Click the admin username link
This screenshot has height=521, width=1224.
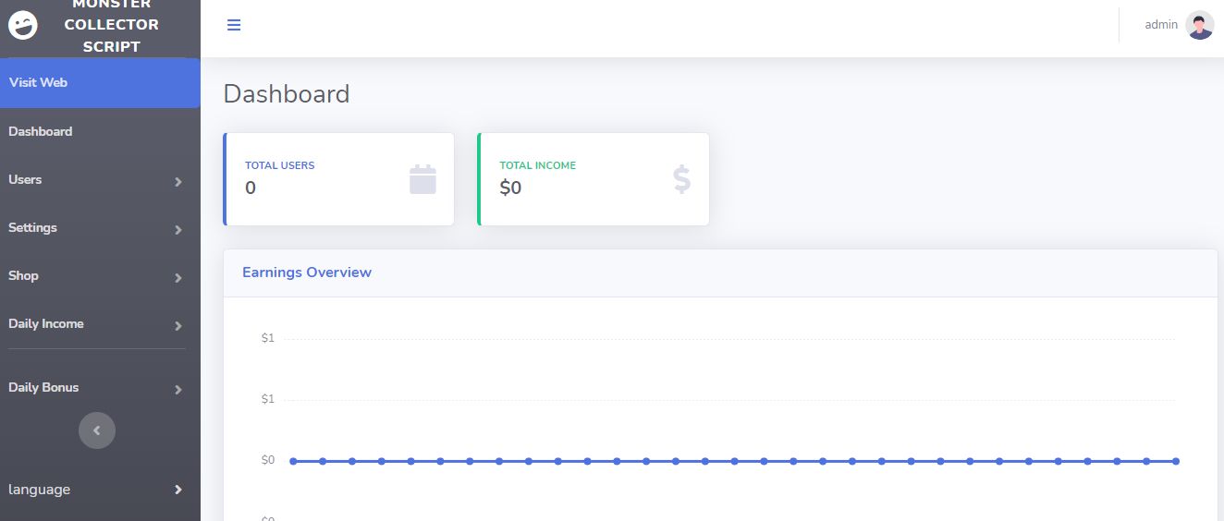(x=1161, y=25)
